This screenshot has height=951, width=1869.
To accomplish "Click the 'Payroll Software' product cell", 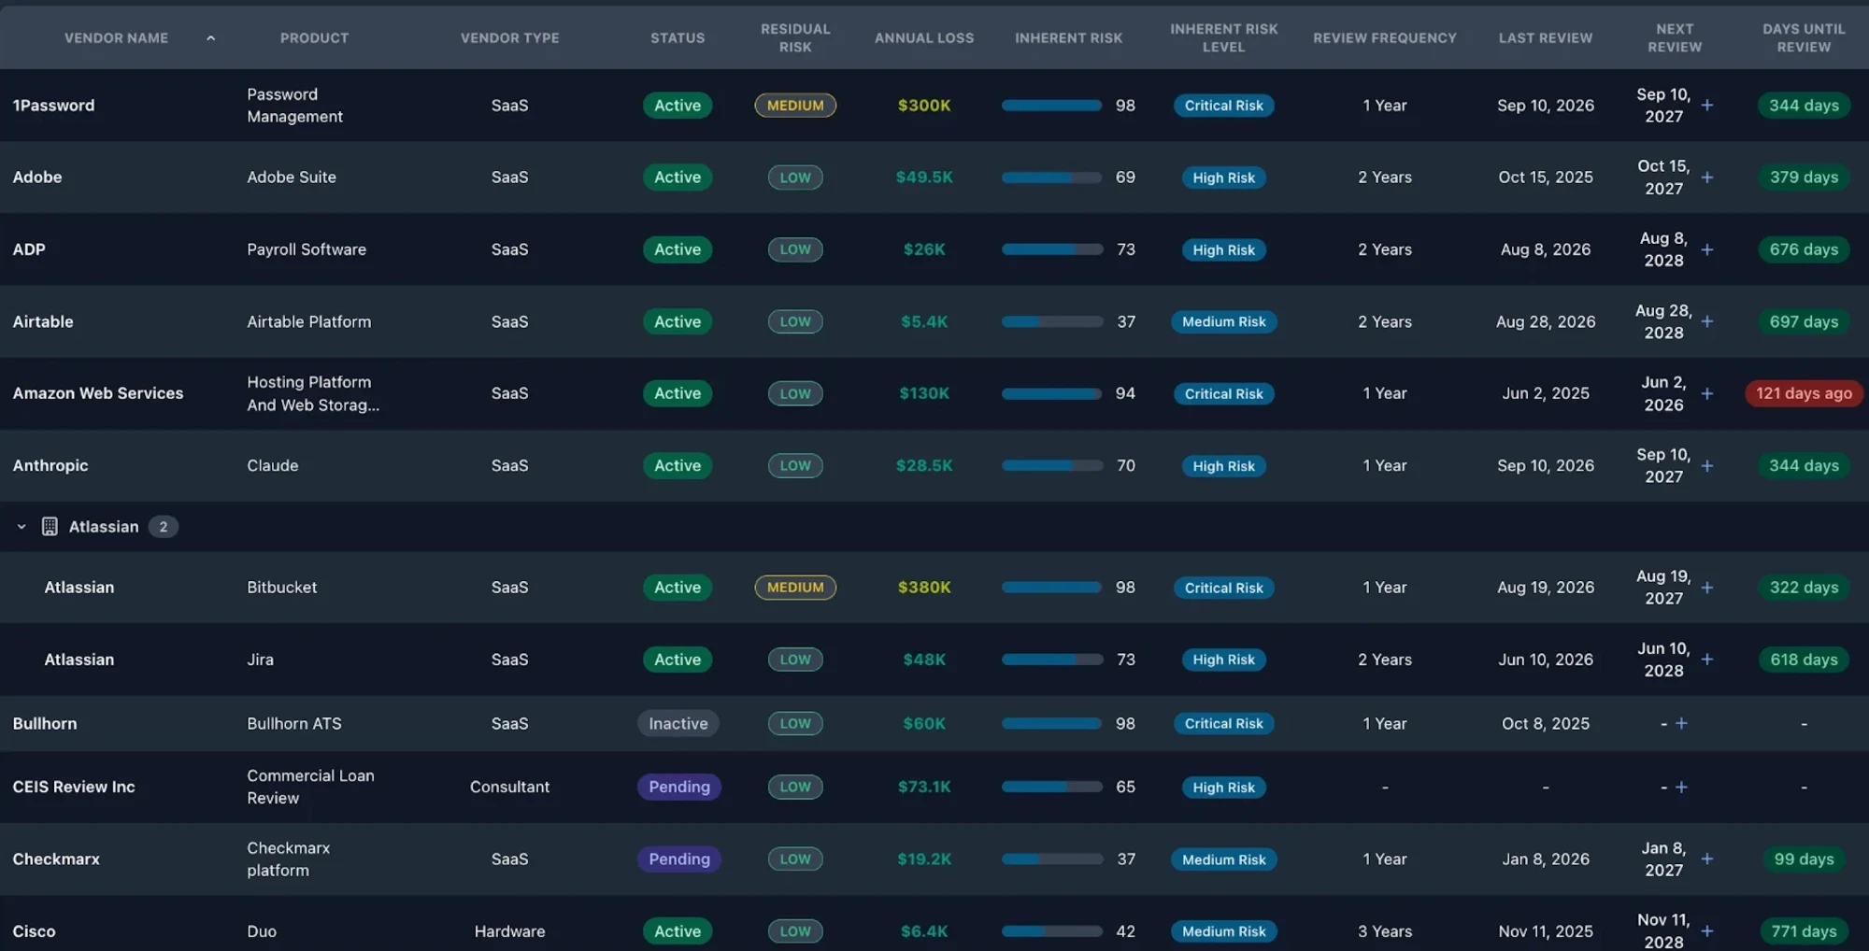I will [307, 249].
